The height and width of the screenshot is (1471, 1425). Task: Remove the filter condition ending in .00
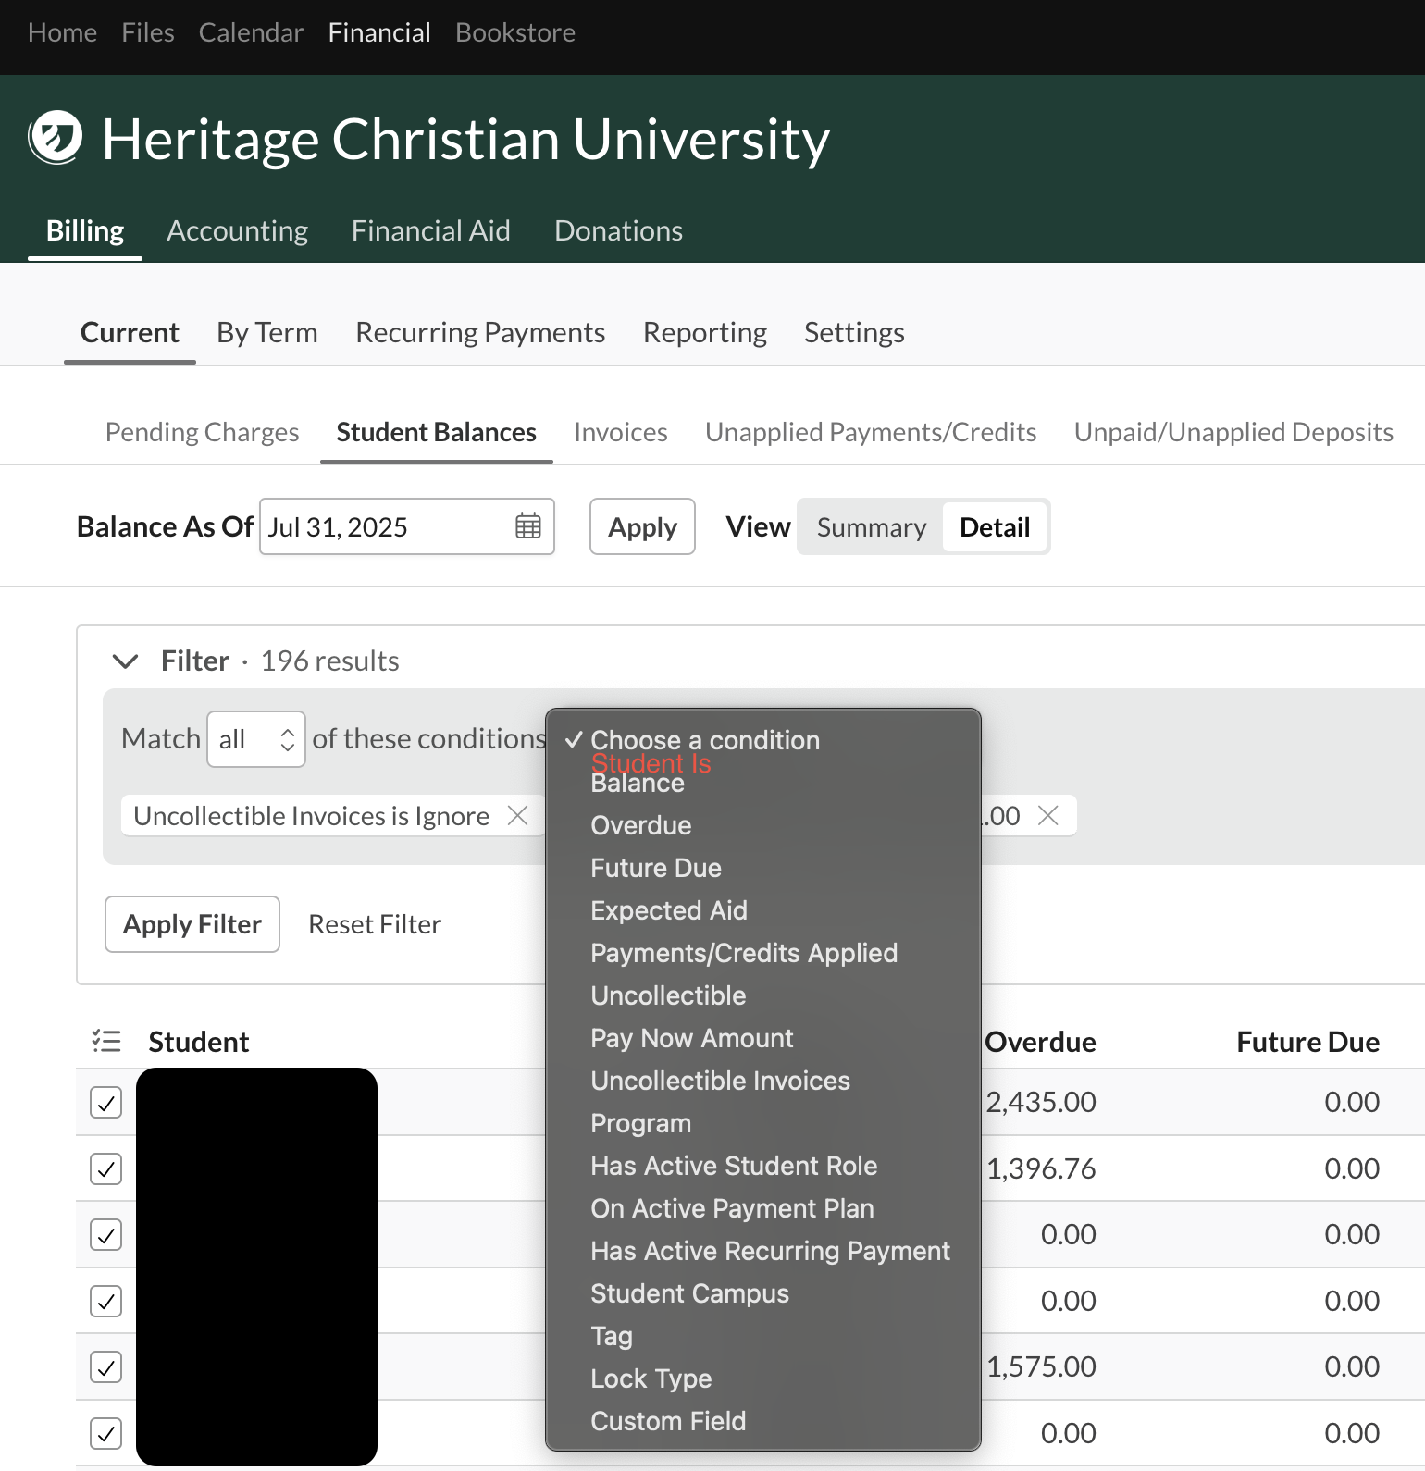tap(1048, 815)
